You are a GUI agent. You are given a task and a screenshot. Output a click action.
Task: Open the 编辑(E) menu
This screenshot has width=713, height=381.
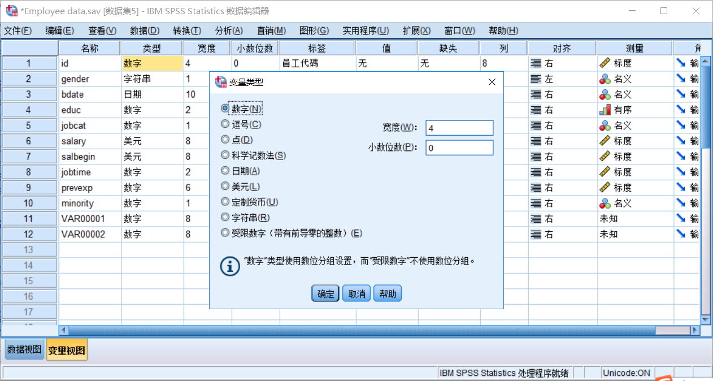click(60, 31)
